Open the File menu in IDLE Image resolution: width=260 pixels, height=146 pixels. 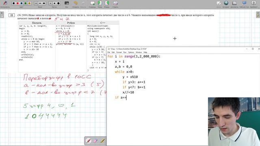[109, 52]
